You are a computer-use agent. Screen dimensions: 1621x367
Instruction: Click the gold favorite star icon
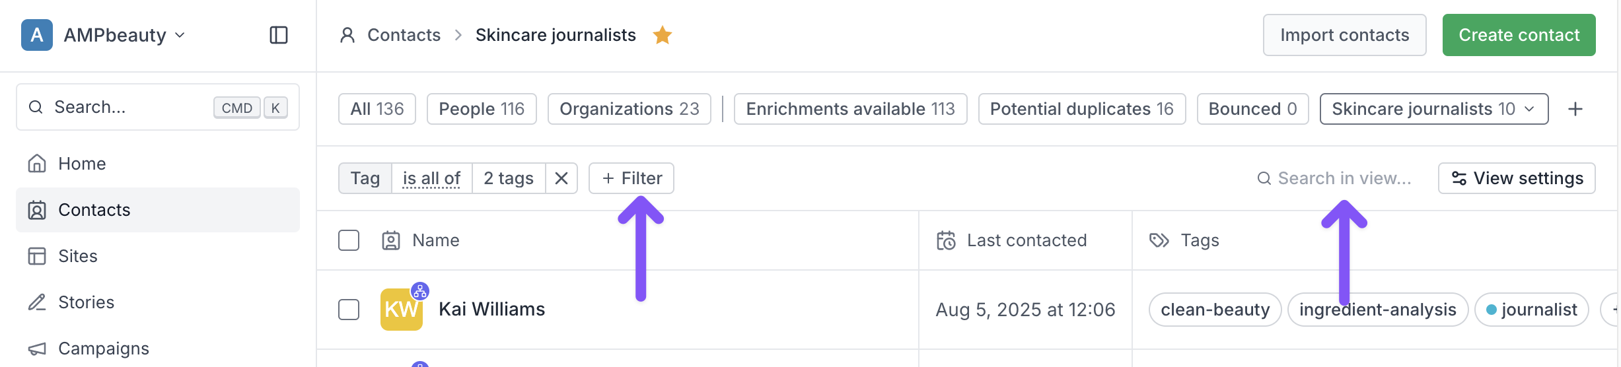(662, 35)
